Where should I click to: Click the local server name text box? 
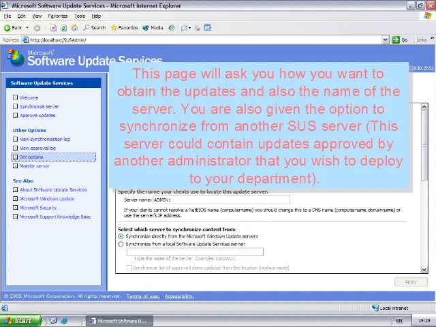coord(195,252)
